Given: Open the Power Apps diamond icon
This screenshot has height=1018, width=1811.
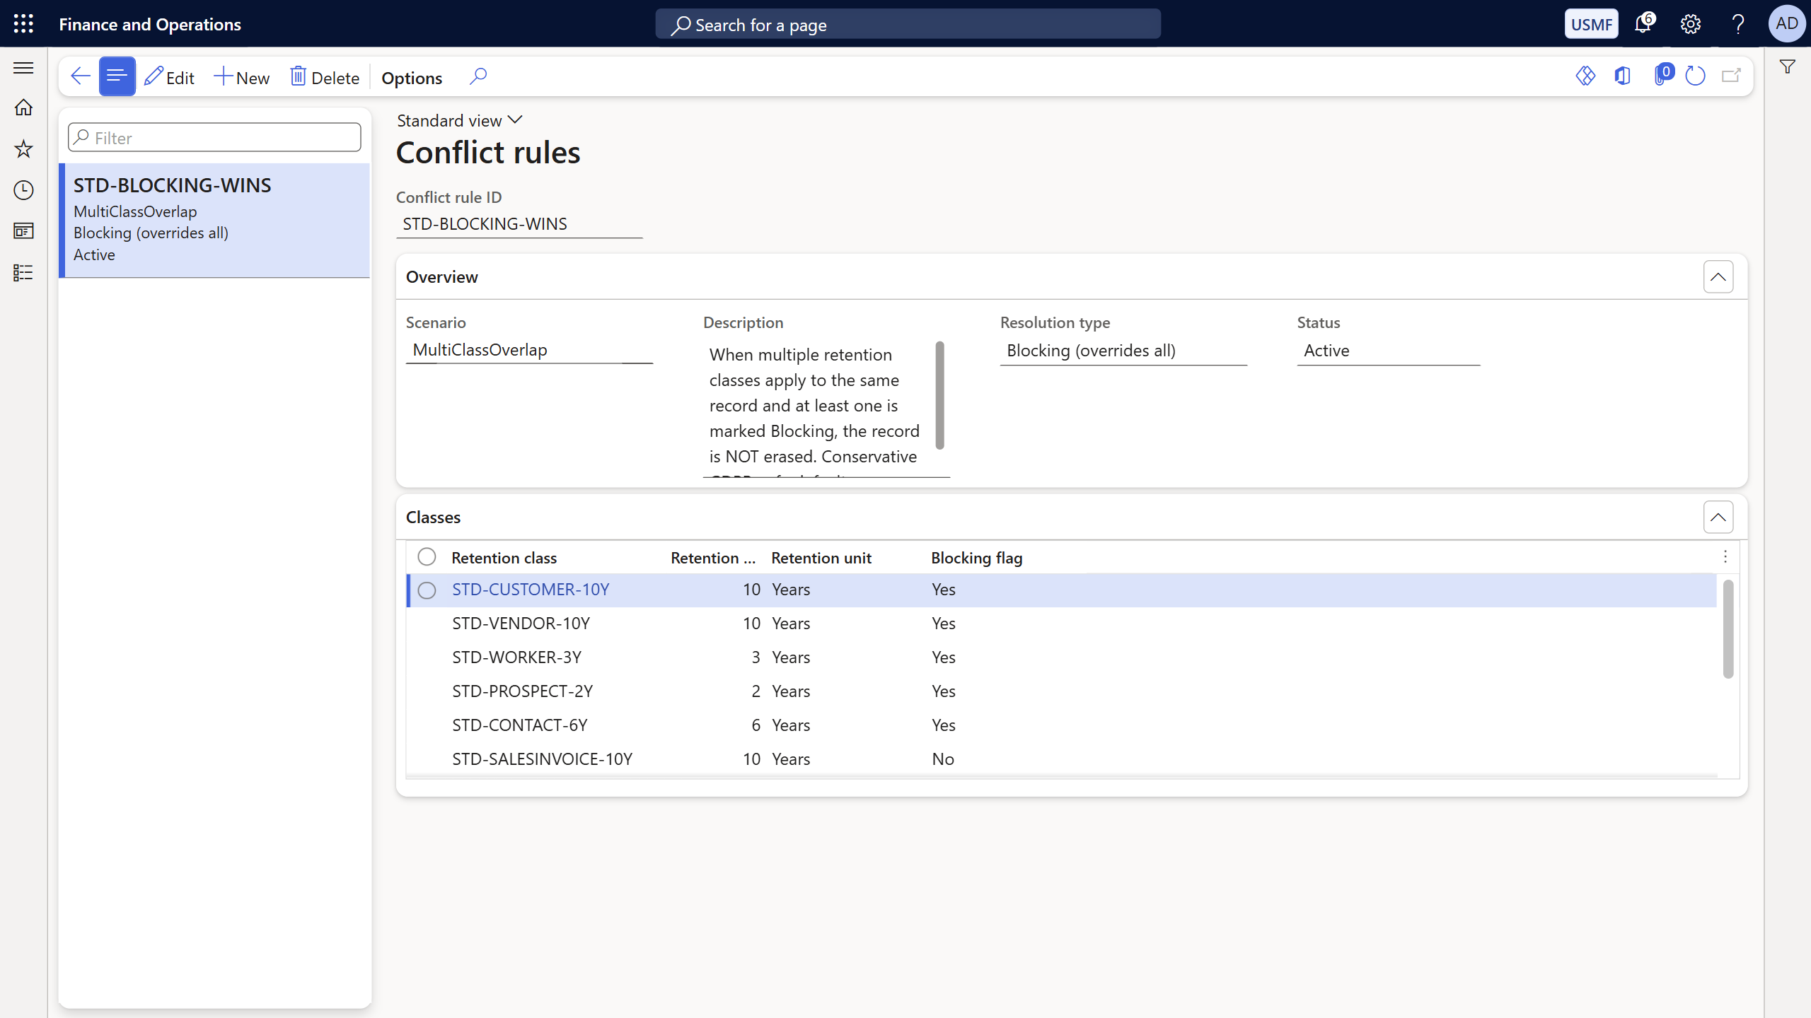Looking at the screenshot, I should (1585, 76).
